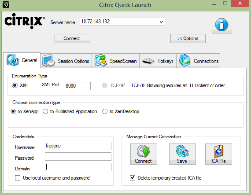Screen dimensions: 251x195
Task: Click the ICA File button
Action: point(218,154)
